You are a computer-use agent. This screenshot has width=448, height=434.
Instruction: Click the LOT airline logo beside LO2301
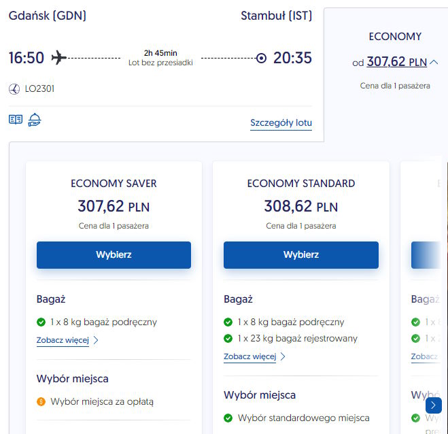coord(14,88)
